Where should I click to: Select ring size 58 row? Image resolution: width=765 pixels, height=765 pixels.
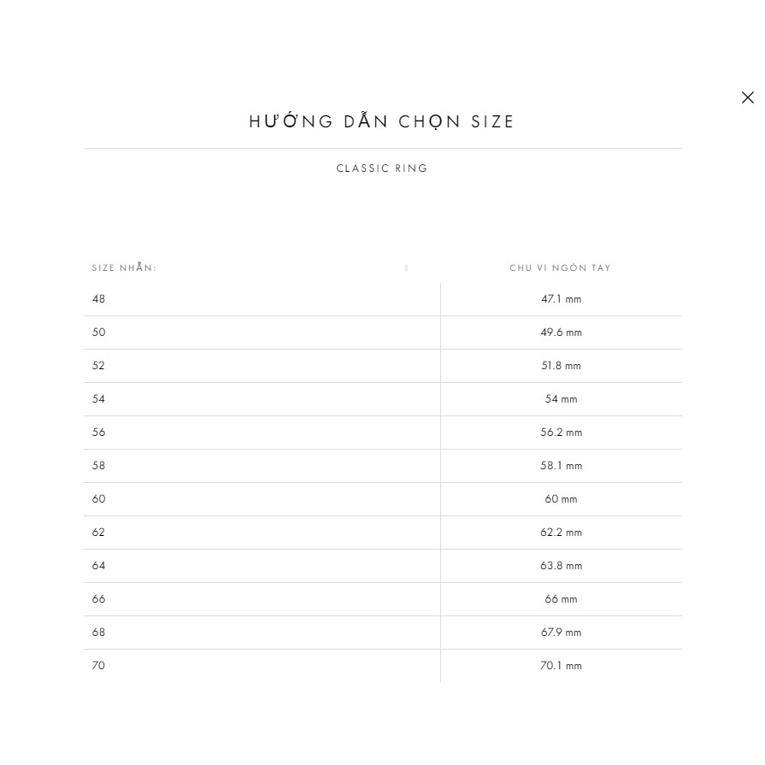pyautogui.click(x=99, y=466)
